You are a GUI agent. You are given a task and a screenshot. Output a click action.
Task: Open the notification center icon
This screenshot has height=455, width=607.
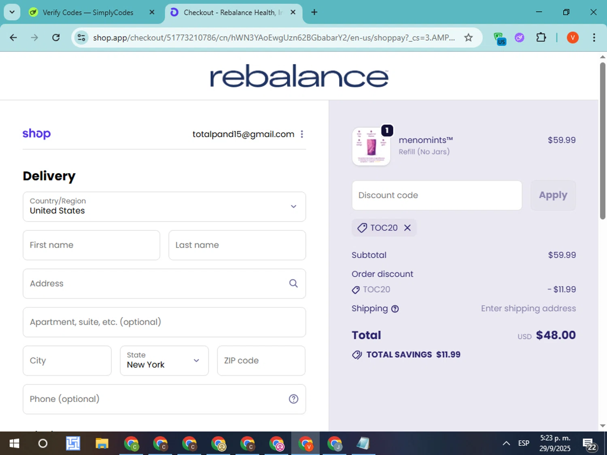click(589, 444)
